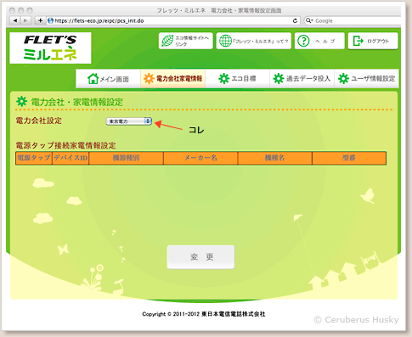Viewport: 412px width, 337px height.
Task: Click the FLET'S ミルエネ logo
Action: 50,48
